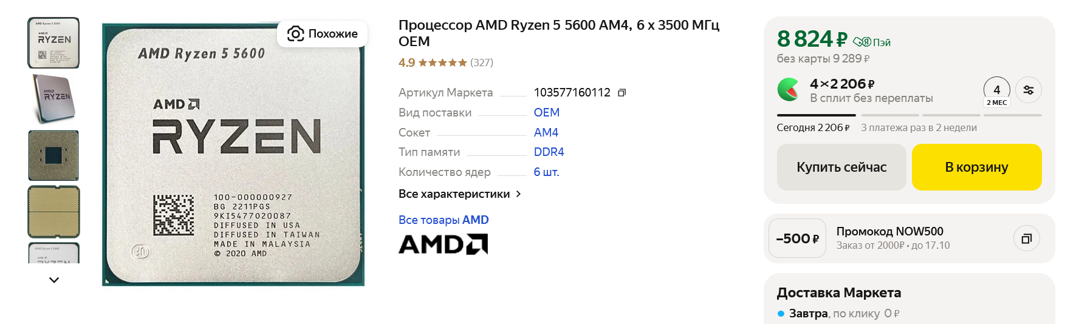Open the Все товары AMD link
The height and width of the screenshot is (324, 1079).
444,220
